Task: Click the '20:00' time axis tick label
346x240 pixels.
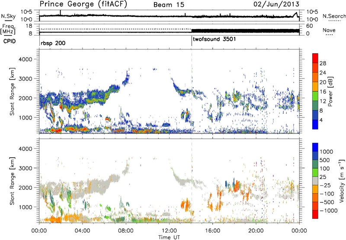Action: [x=256, y=230]
